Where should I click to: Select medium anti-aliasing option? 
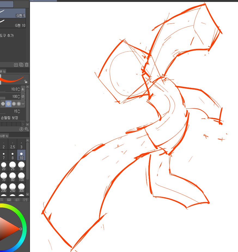click(x=14, y=104)
